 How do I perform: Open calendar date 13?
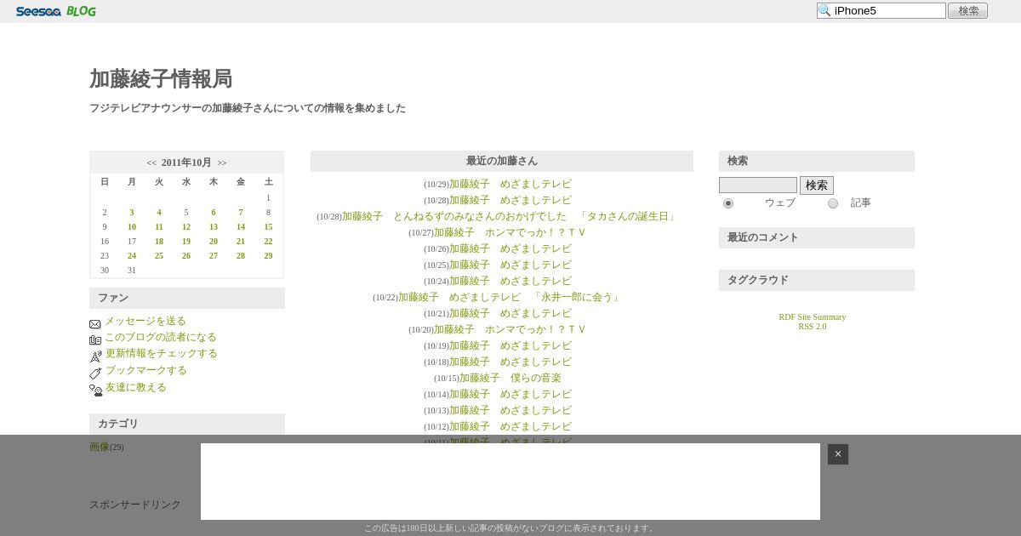pyautogui.click(x=214, y=227)
